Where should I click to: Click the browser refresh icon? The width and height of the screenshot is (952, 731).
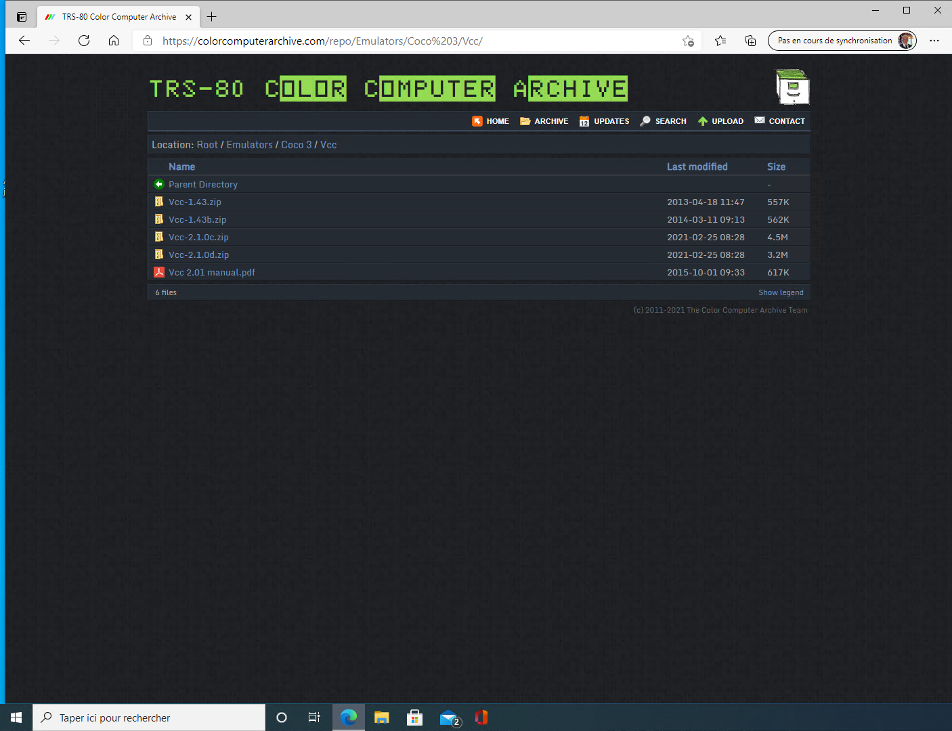pyautogui.click(x=84, y=41)
